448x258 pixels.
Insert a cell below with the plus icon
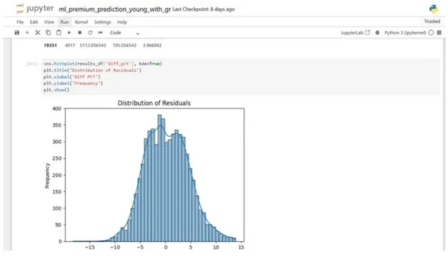point(27,33)
